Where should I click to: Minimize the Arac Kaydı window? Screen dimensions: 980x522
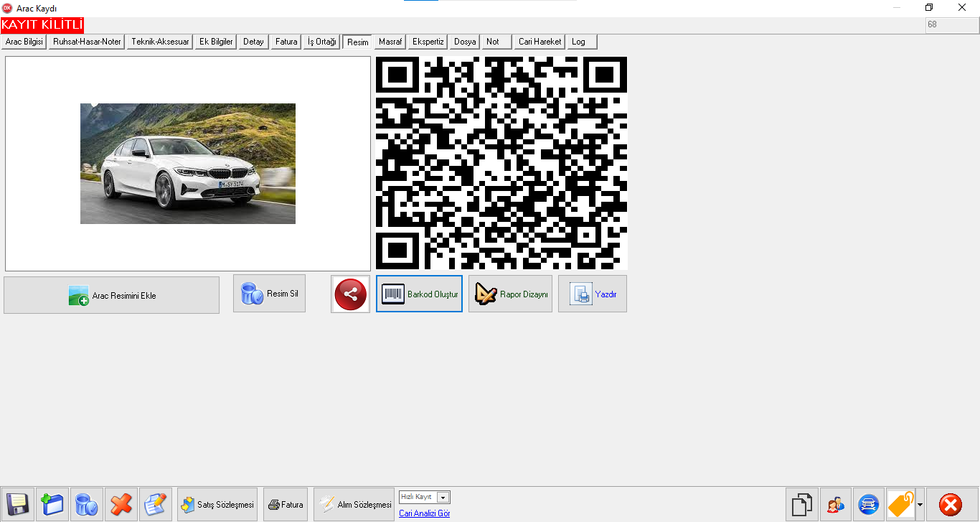pyautogui.click(x=897, y=7)
